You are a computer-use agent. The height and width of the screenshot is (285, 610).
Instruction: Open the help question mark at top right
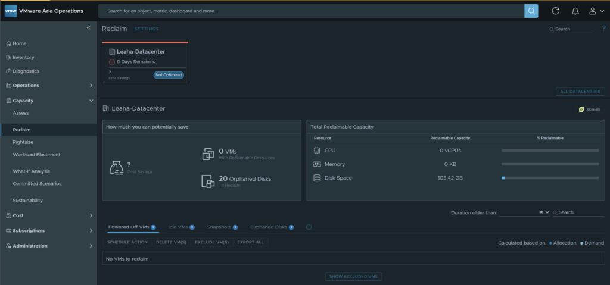click(604, 28)
